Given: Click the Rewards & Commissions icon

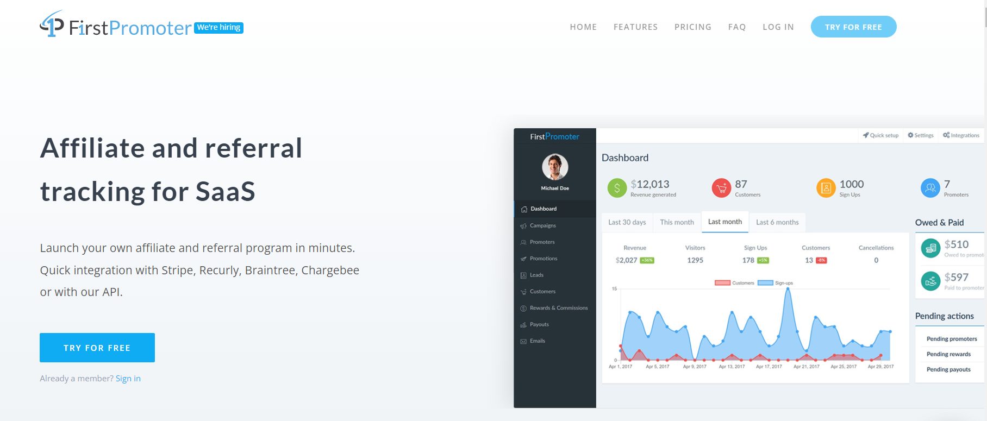Looking at the screenshot, I should (x=523, y=308).
